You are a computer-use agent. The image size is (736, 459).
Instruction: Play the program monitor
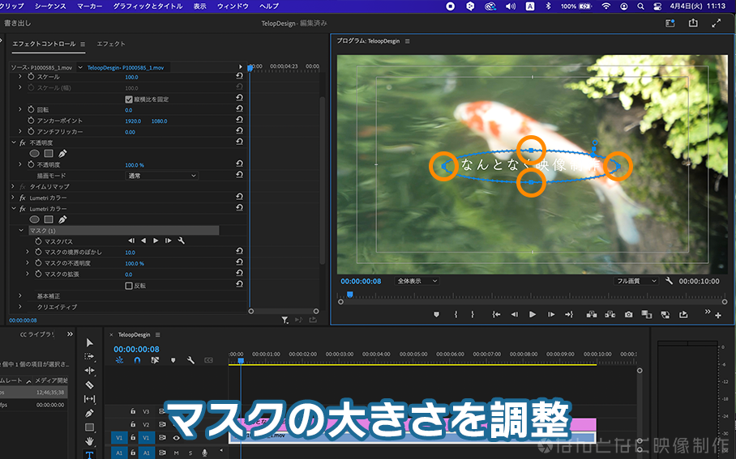(x=532, y=315)
